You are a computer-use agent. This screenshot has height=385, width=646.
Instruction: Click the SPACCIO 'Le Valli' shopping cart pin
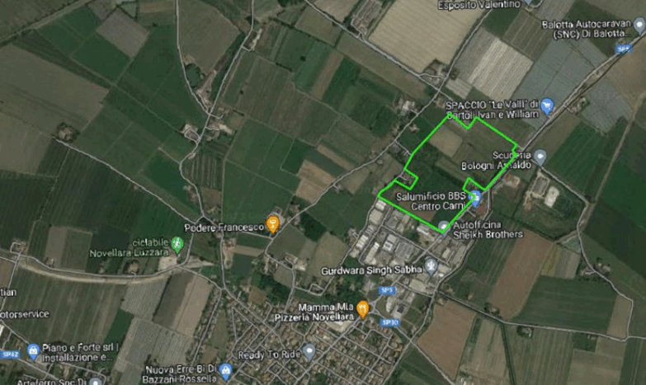[547, 106]
